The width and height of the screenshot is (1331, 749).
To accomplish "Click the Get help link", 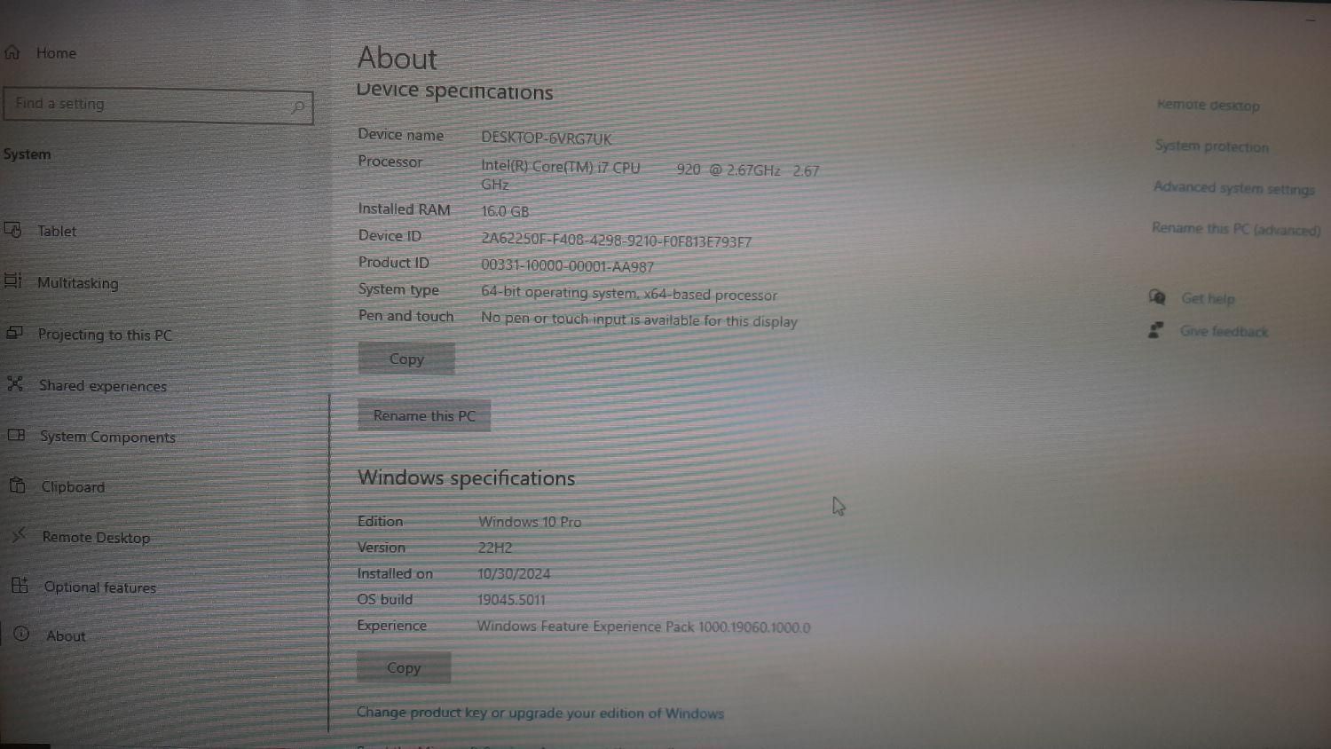I will (x=1208, y=298).
